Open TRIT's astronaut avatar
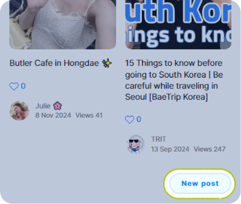The image size is (241, 204). 135,144
